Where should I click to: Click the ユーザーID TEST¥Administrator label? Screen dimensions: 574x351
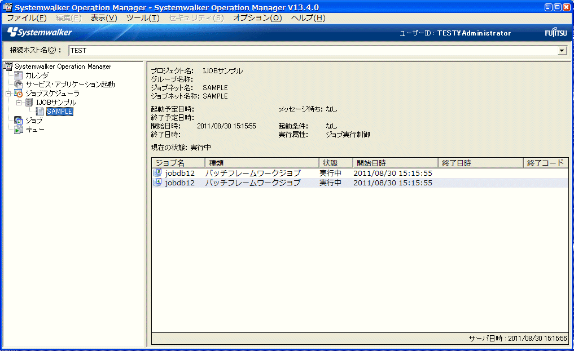point(455,33)
